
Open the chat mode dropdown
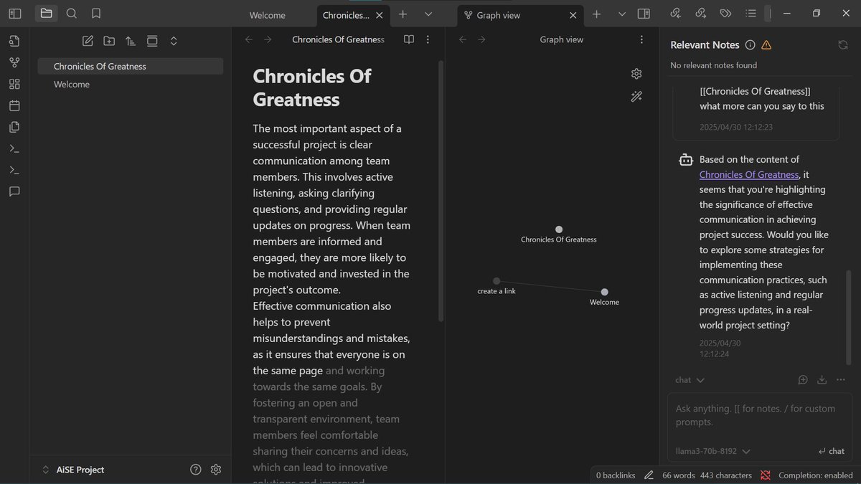(690, 380)
